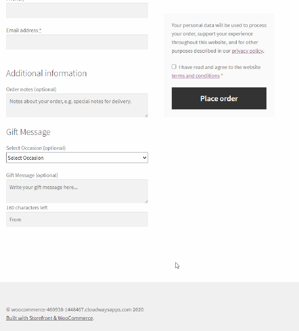
Task: Click the partially visible Phone field
Action: tap(77, 11)
